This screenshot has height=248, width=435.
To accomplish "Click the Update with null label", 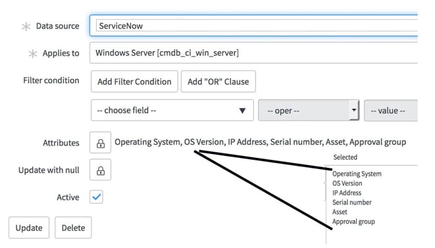I will pos(49,170).
